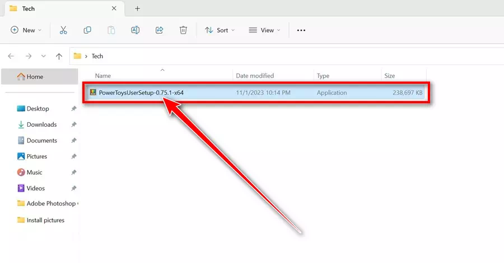Click Tech in the address breadcrumb
The image size is (504, 263).
[x=97, y=56]
